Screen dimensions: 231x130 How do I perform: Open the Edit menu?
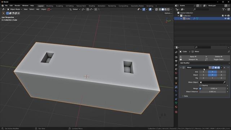click(11, 6)
